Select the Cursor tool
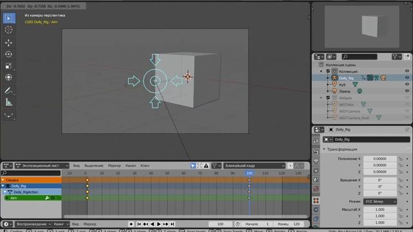413x232 pixels. [x=9, y=30]
